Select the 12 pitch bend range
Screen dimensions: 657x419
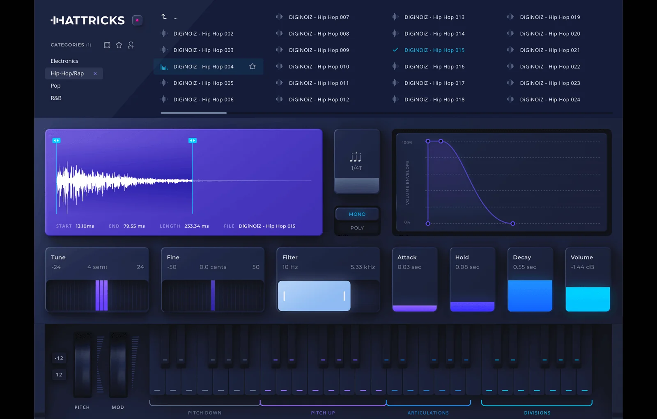pyautogui.click(x=59, y=375)
